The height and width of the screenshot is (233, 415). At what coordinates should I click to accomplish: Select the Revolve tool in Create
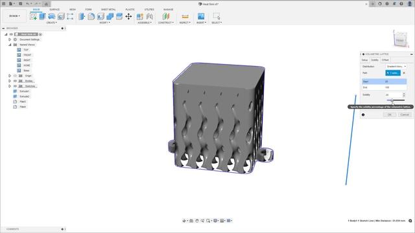[x=52, y=16]
